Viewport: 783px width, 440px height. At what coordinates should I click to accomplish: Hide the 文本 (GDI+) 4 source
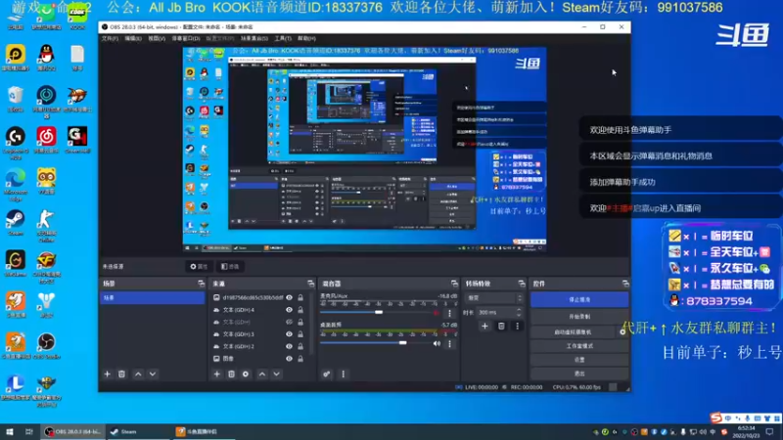pyautogui.click(x=289, y=310)
